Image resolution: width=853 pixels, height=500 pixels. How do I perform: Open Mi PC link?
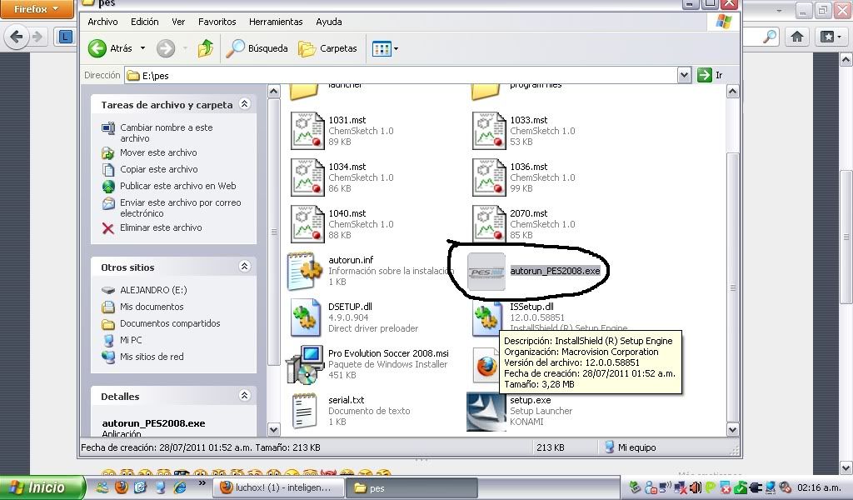point(131,340)
